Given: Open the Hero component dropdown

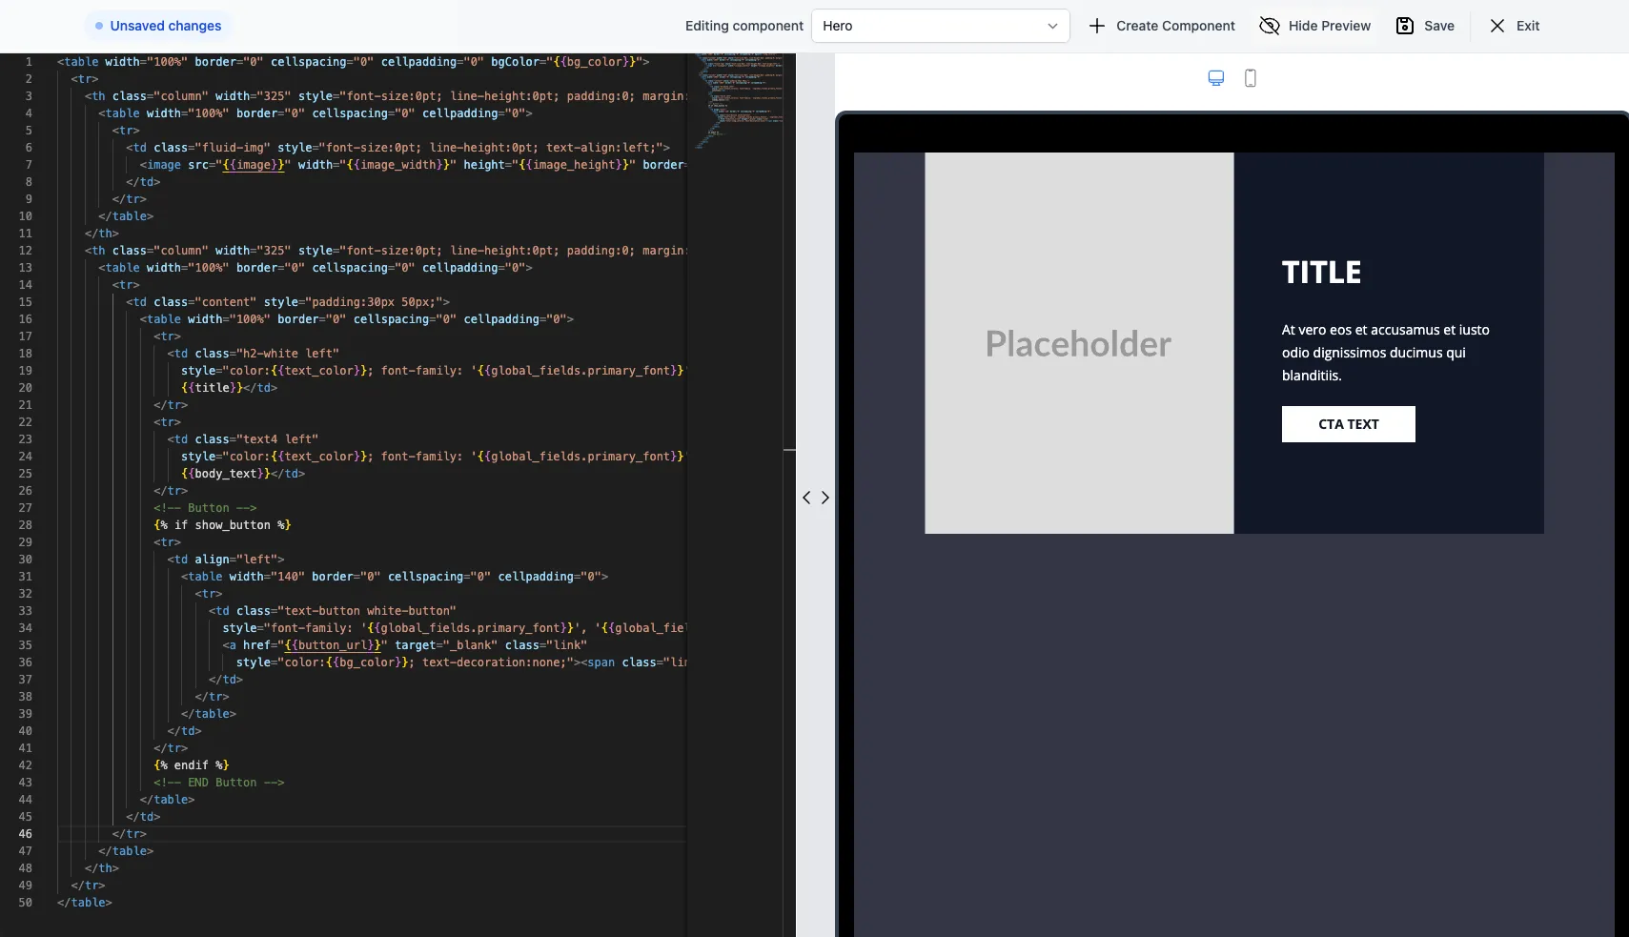Looking at the screenshot, I should click(941, 26).
